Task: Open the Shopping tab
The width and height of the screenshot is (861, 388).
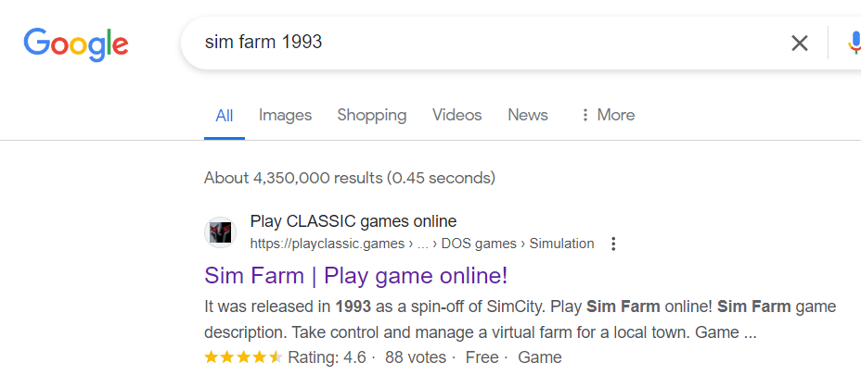Action: click(x=371, y=116)
